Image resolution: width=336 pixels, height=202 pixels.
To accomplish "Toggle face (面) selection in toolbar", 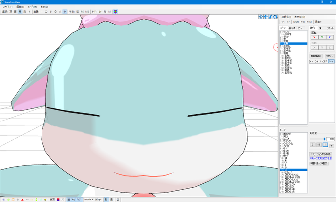I will coord(15,12).
